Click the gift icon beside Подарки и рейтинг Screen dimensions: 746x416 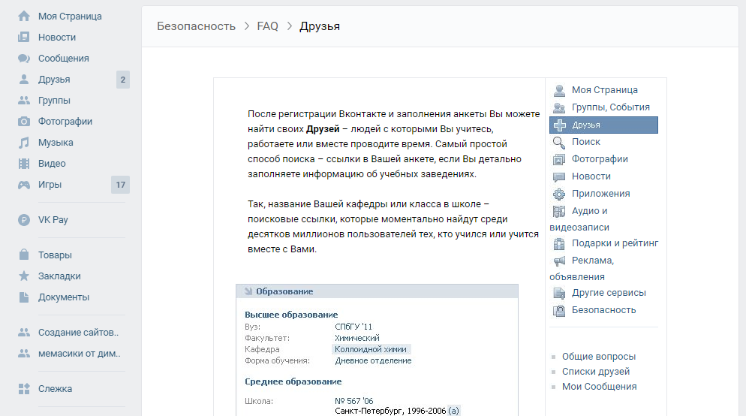pos(559,244)
